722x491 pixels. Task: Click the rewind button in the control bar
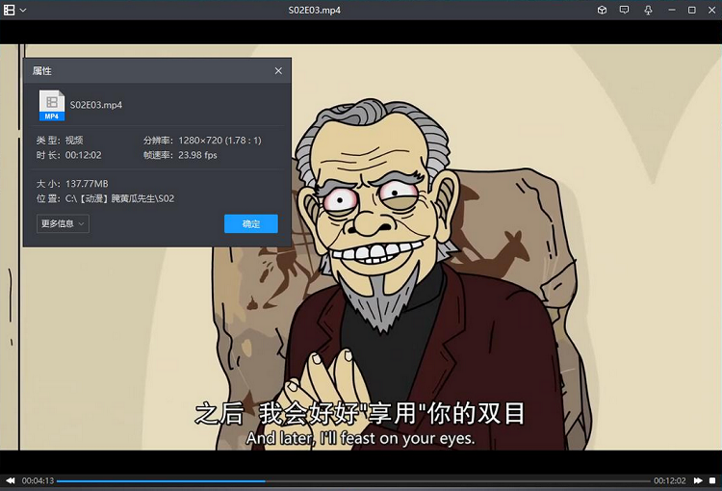coord(11,480)
